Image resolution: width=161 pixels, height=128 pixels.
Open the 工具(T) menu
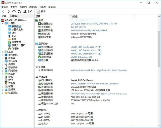(43, 7)
